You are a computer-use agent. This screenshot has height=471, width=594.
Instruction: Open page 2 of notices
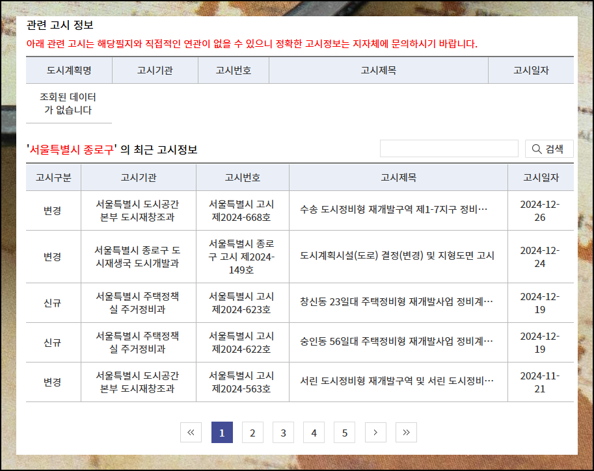[252, 432]
